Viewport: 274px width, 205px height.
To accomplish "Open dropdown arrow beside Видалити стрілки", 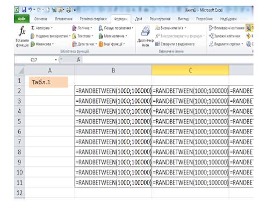I will (x=242, y=44).
